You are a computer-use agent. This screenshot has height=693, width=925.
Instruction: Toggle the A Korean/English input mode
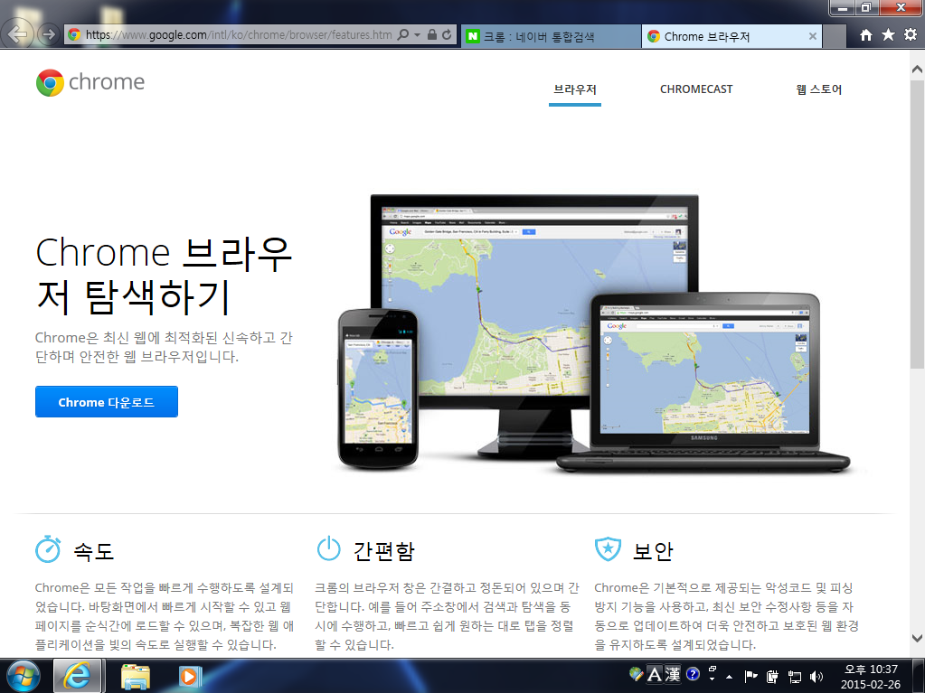[x=655, y=674]
